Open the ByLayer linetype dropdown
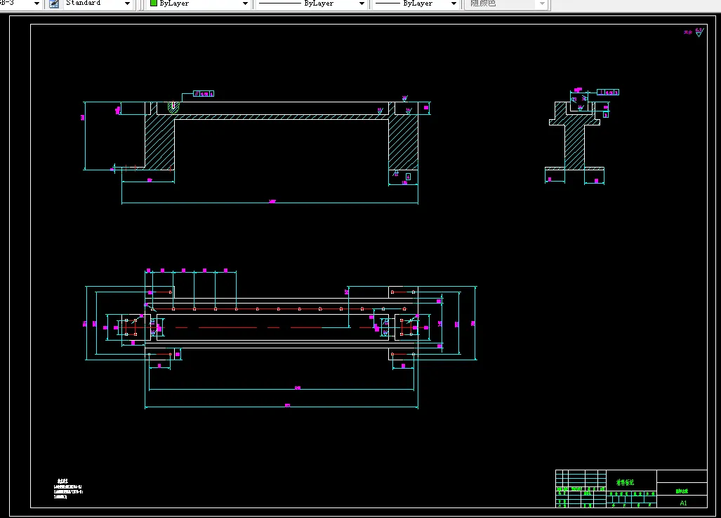This screenshot has height=518, width=721. pyautogui.click(x=362, y=4)
